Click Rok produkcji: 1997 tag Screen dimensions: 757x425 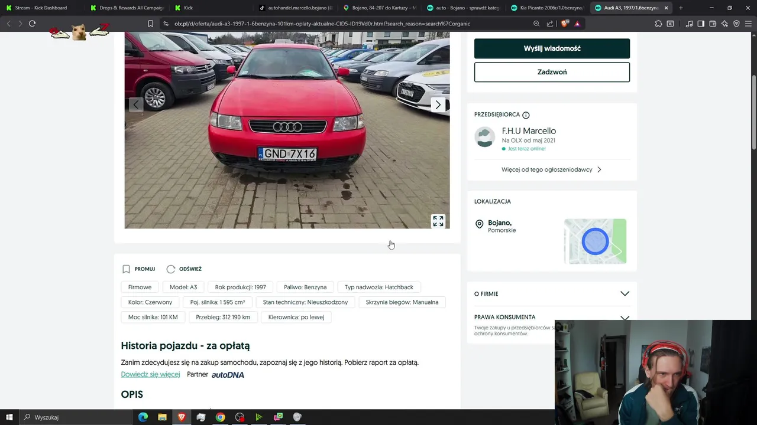240,287
